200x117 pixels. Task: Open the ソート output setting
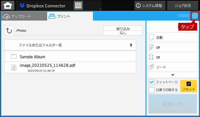tap(173, 67)
